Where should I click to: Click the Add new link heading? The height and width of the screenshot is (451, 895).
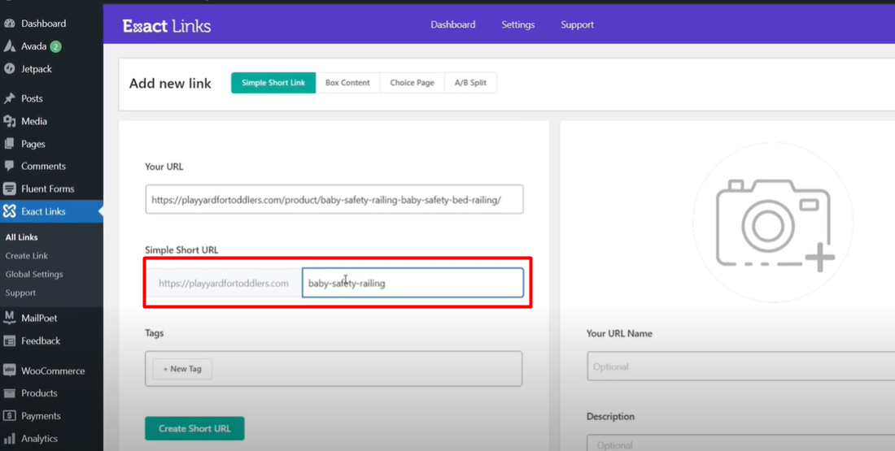click(x=170, y=83)
